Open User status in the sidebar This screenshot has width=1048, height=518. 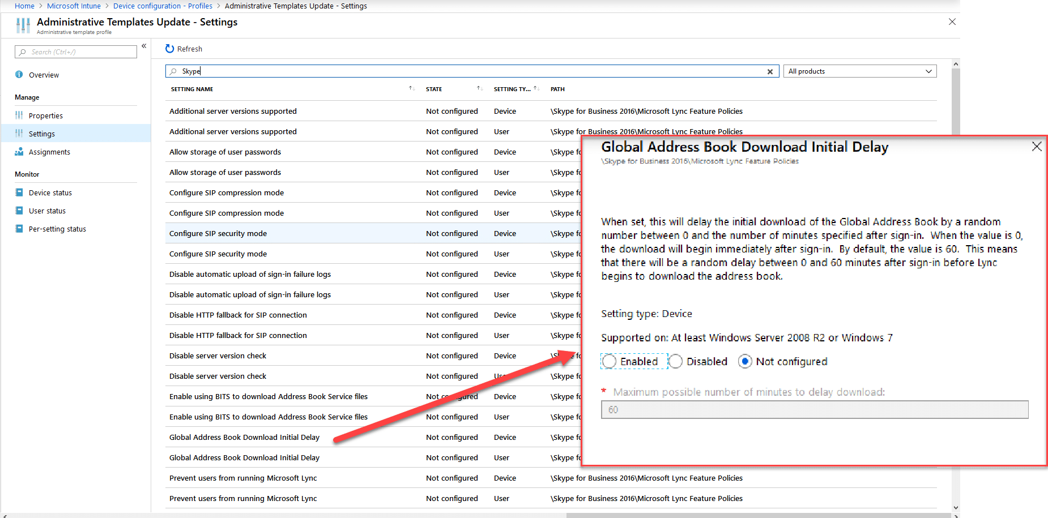[47, 211]
